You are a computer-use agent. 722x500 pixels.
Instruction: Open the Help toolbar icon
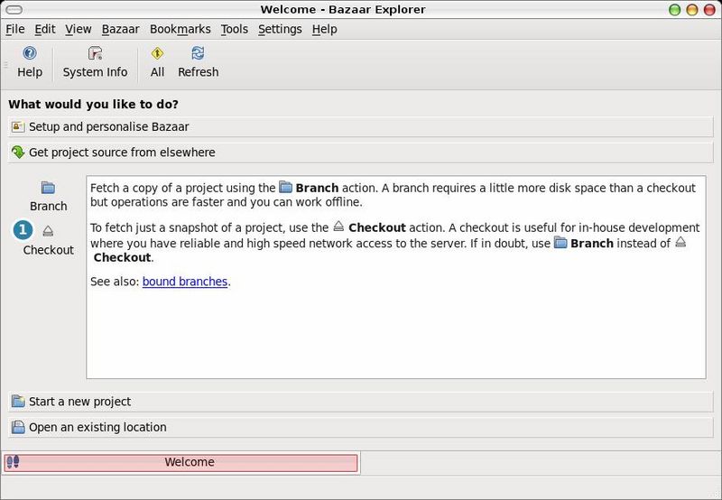coord(30,53)
